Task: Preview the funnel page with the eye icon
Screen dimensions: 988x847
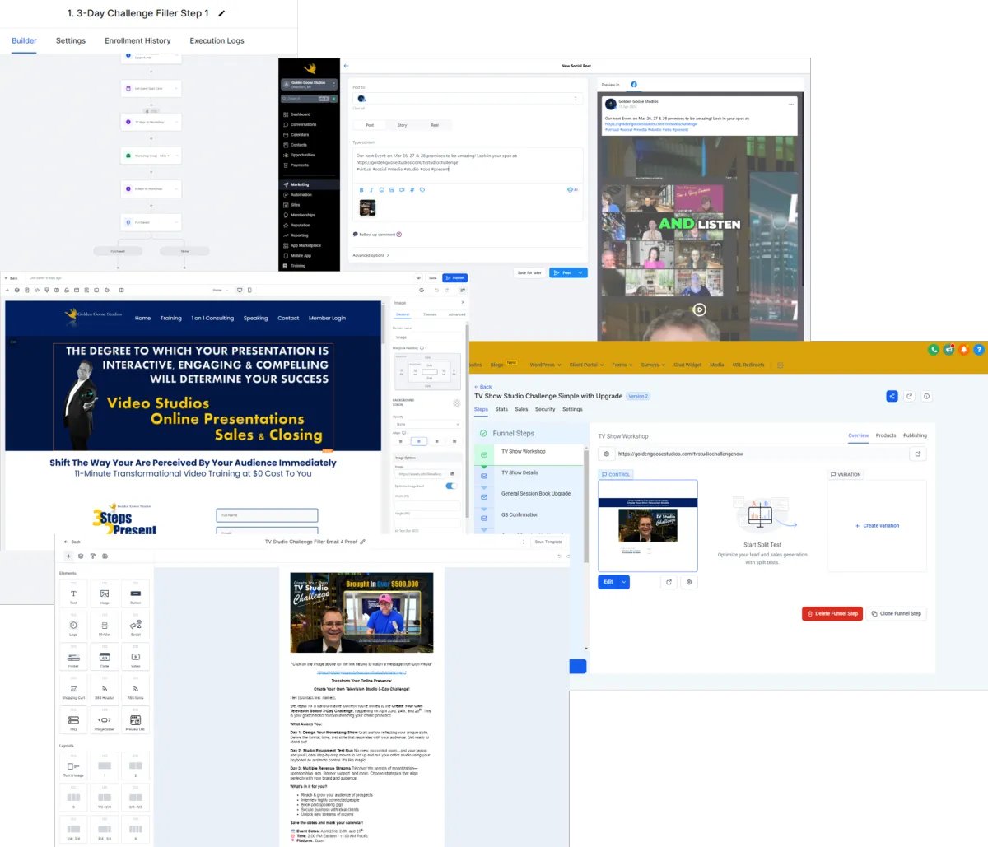Action: pyautogui.click(x=418, y=278)
